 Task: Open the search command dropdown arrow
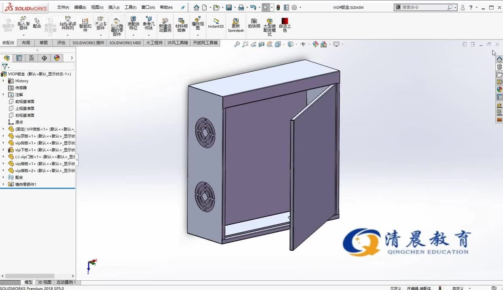(455, 7)
